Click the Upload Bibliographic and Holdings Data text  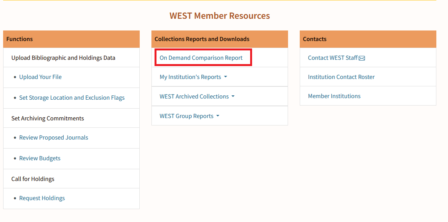(x=64, y=58)
